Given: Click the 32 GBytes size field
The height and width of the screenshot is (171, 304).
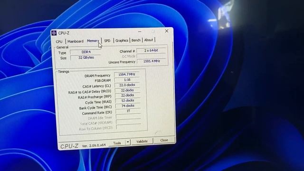Looking at the screenshot, I should [86, 57].
